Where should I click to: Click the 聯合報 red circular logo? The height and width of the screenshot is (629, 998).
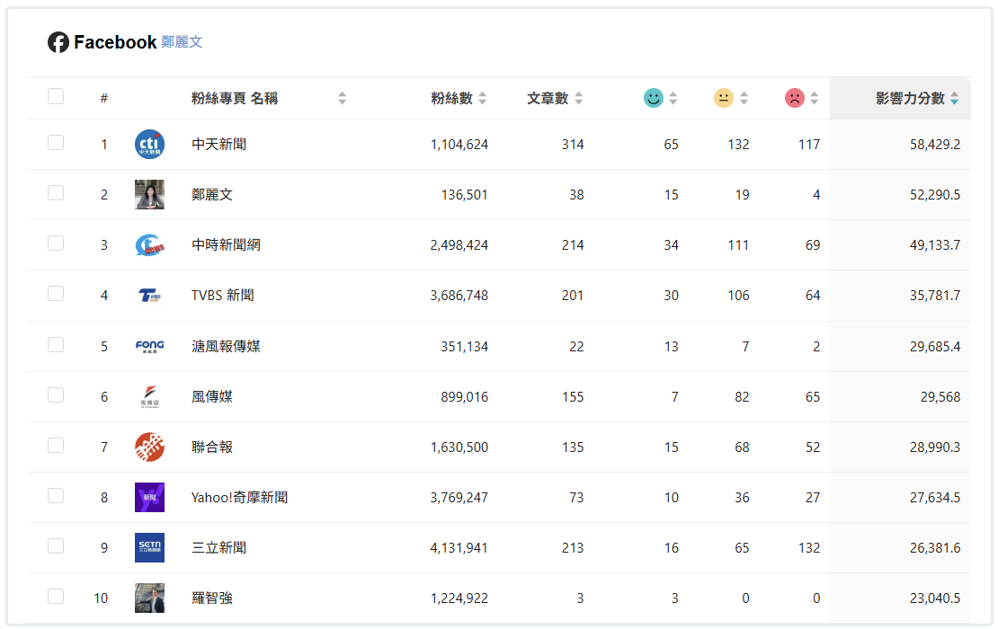point(149,447)
